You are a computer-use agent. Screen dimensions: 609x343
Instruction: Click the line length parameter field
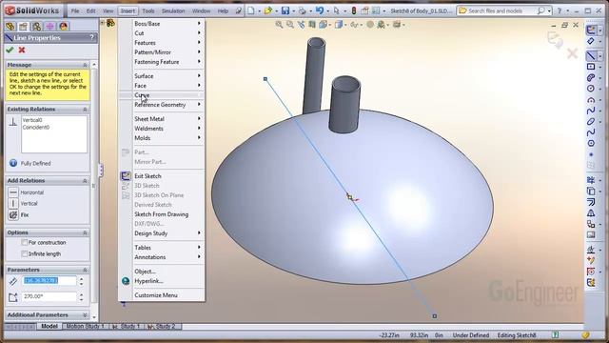(x=49, y=281)
